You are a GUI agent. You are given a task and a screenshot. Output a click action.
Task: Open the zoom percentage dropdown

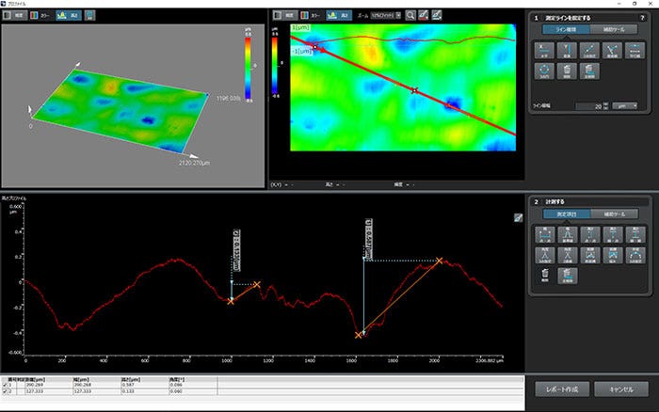385,15
